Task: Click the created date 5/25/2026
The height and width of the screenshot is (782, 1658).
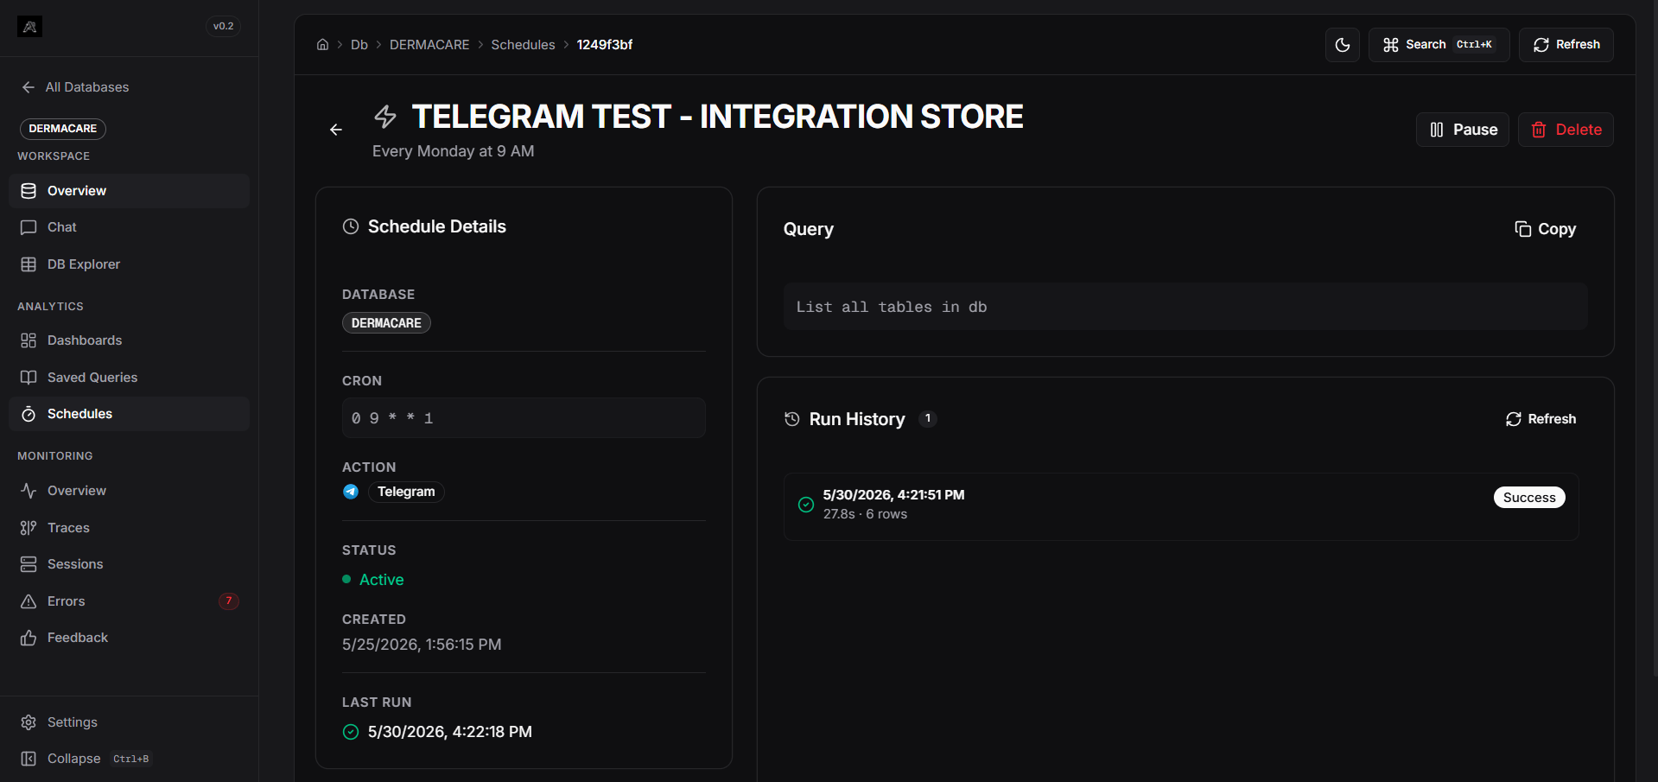Action: [422, 645]
